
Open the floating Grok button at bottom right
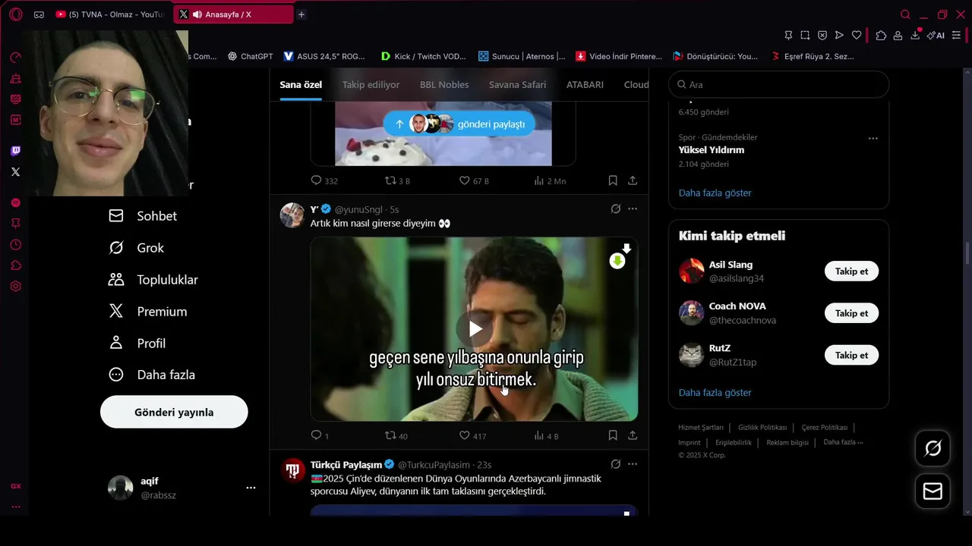(x=933, y=448)
